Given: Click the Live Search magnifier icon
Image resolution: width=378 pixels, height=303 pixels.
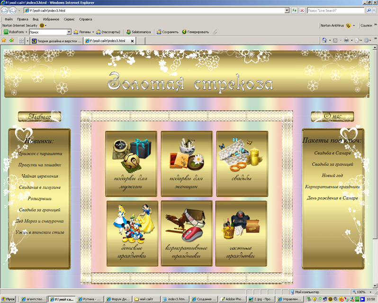Looking at the screenshot, I should coord(369,10).
